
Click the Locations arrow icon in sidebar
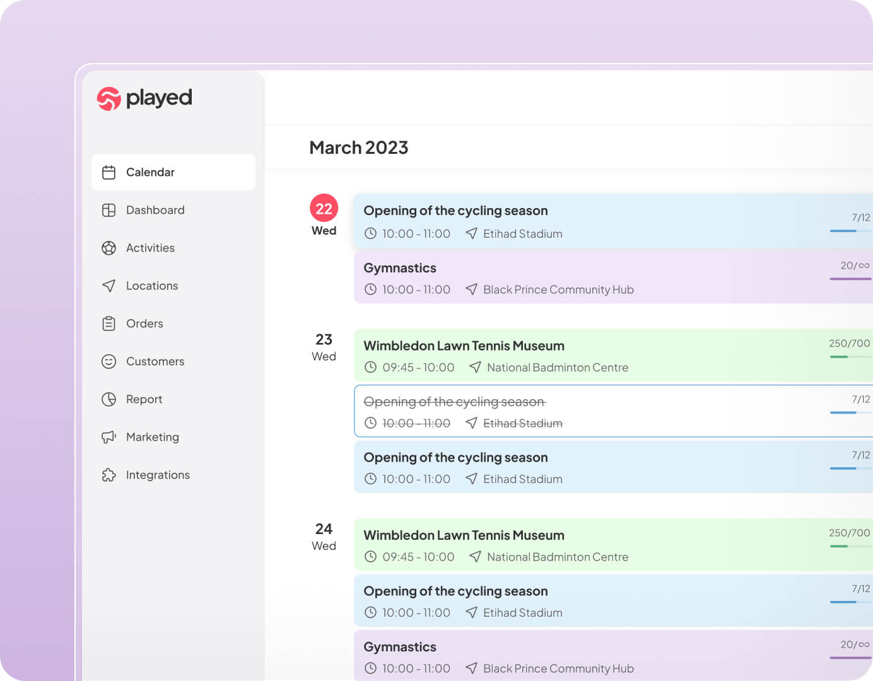click(x=108, y=286)
